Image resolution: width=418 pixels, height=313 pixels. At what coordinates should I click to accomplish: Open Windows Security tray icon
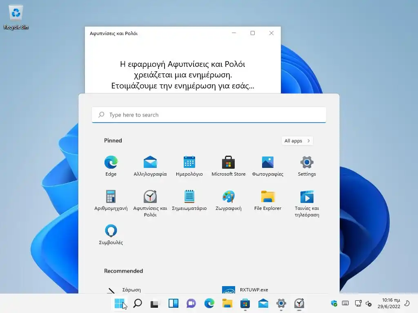(334, 303)
